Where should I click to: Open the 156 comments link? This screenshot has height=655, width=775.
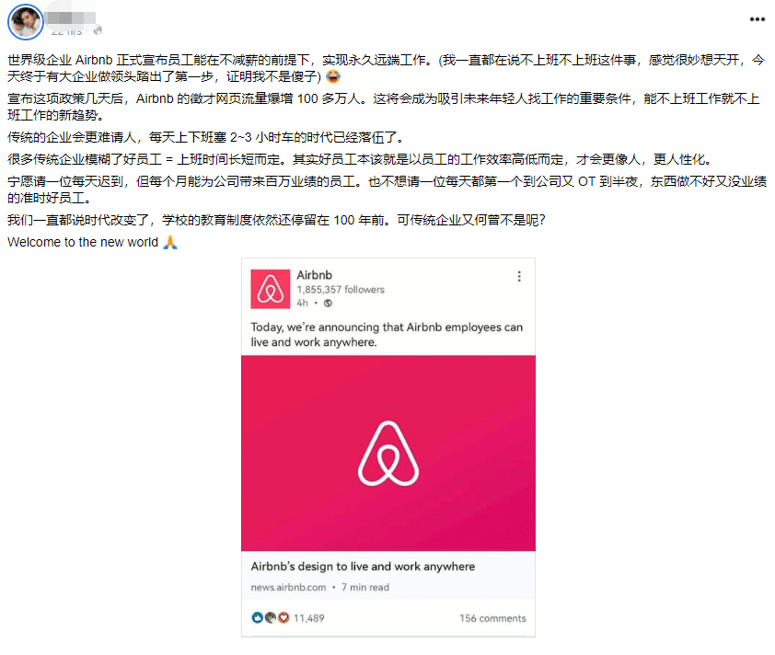coord(492,618)
